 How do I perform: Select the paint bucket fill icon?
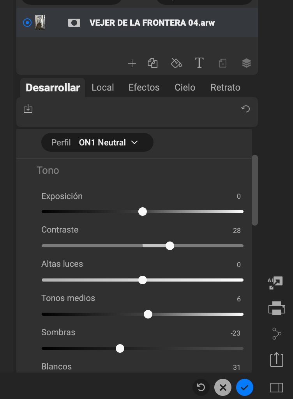point(177,63)
